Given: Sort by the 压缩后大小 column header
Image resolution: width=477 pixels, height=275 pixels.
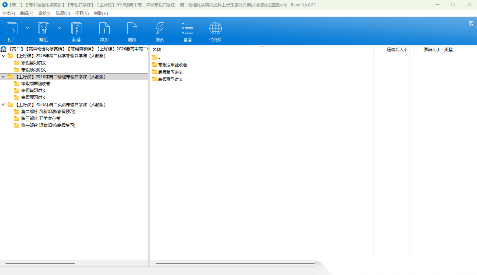Looking at the screenshot, I should point(397,50).
